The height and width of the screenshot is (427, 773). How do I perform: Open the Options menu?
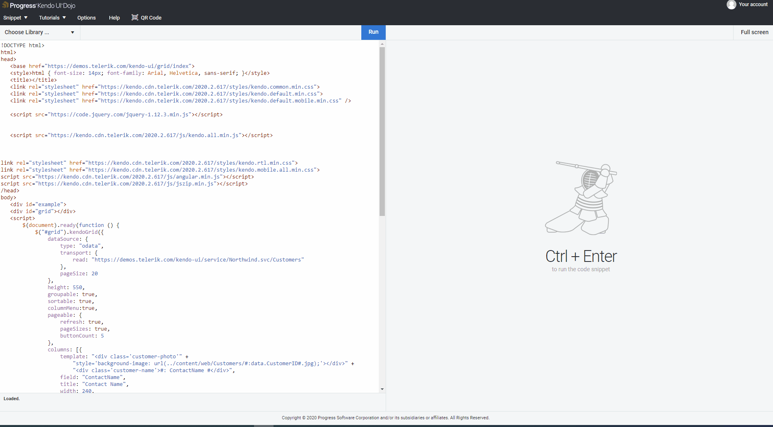(x=87, y=18)
